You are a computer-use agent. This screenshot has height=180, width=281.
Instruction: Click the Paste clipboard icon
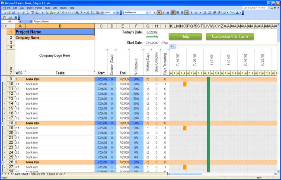pos(51,12)
